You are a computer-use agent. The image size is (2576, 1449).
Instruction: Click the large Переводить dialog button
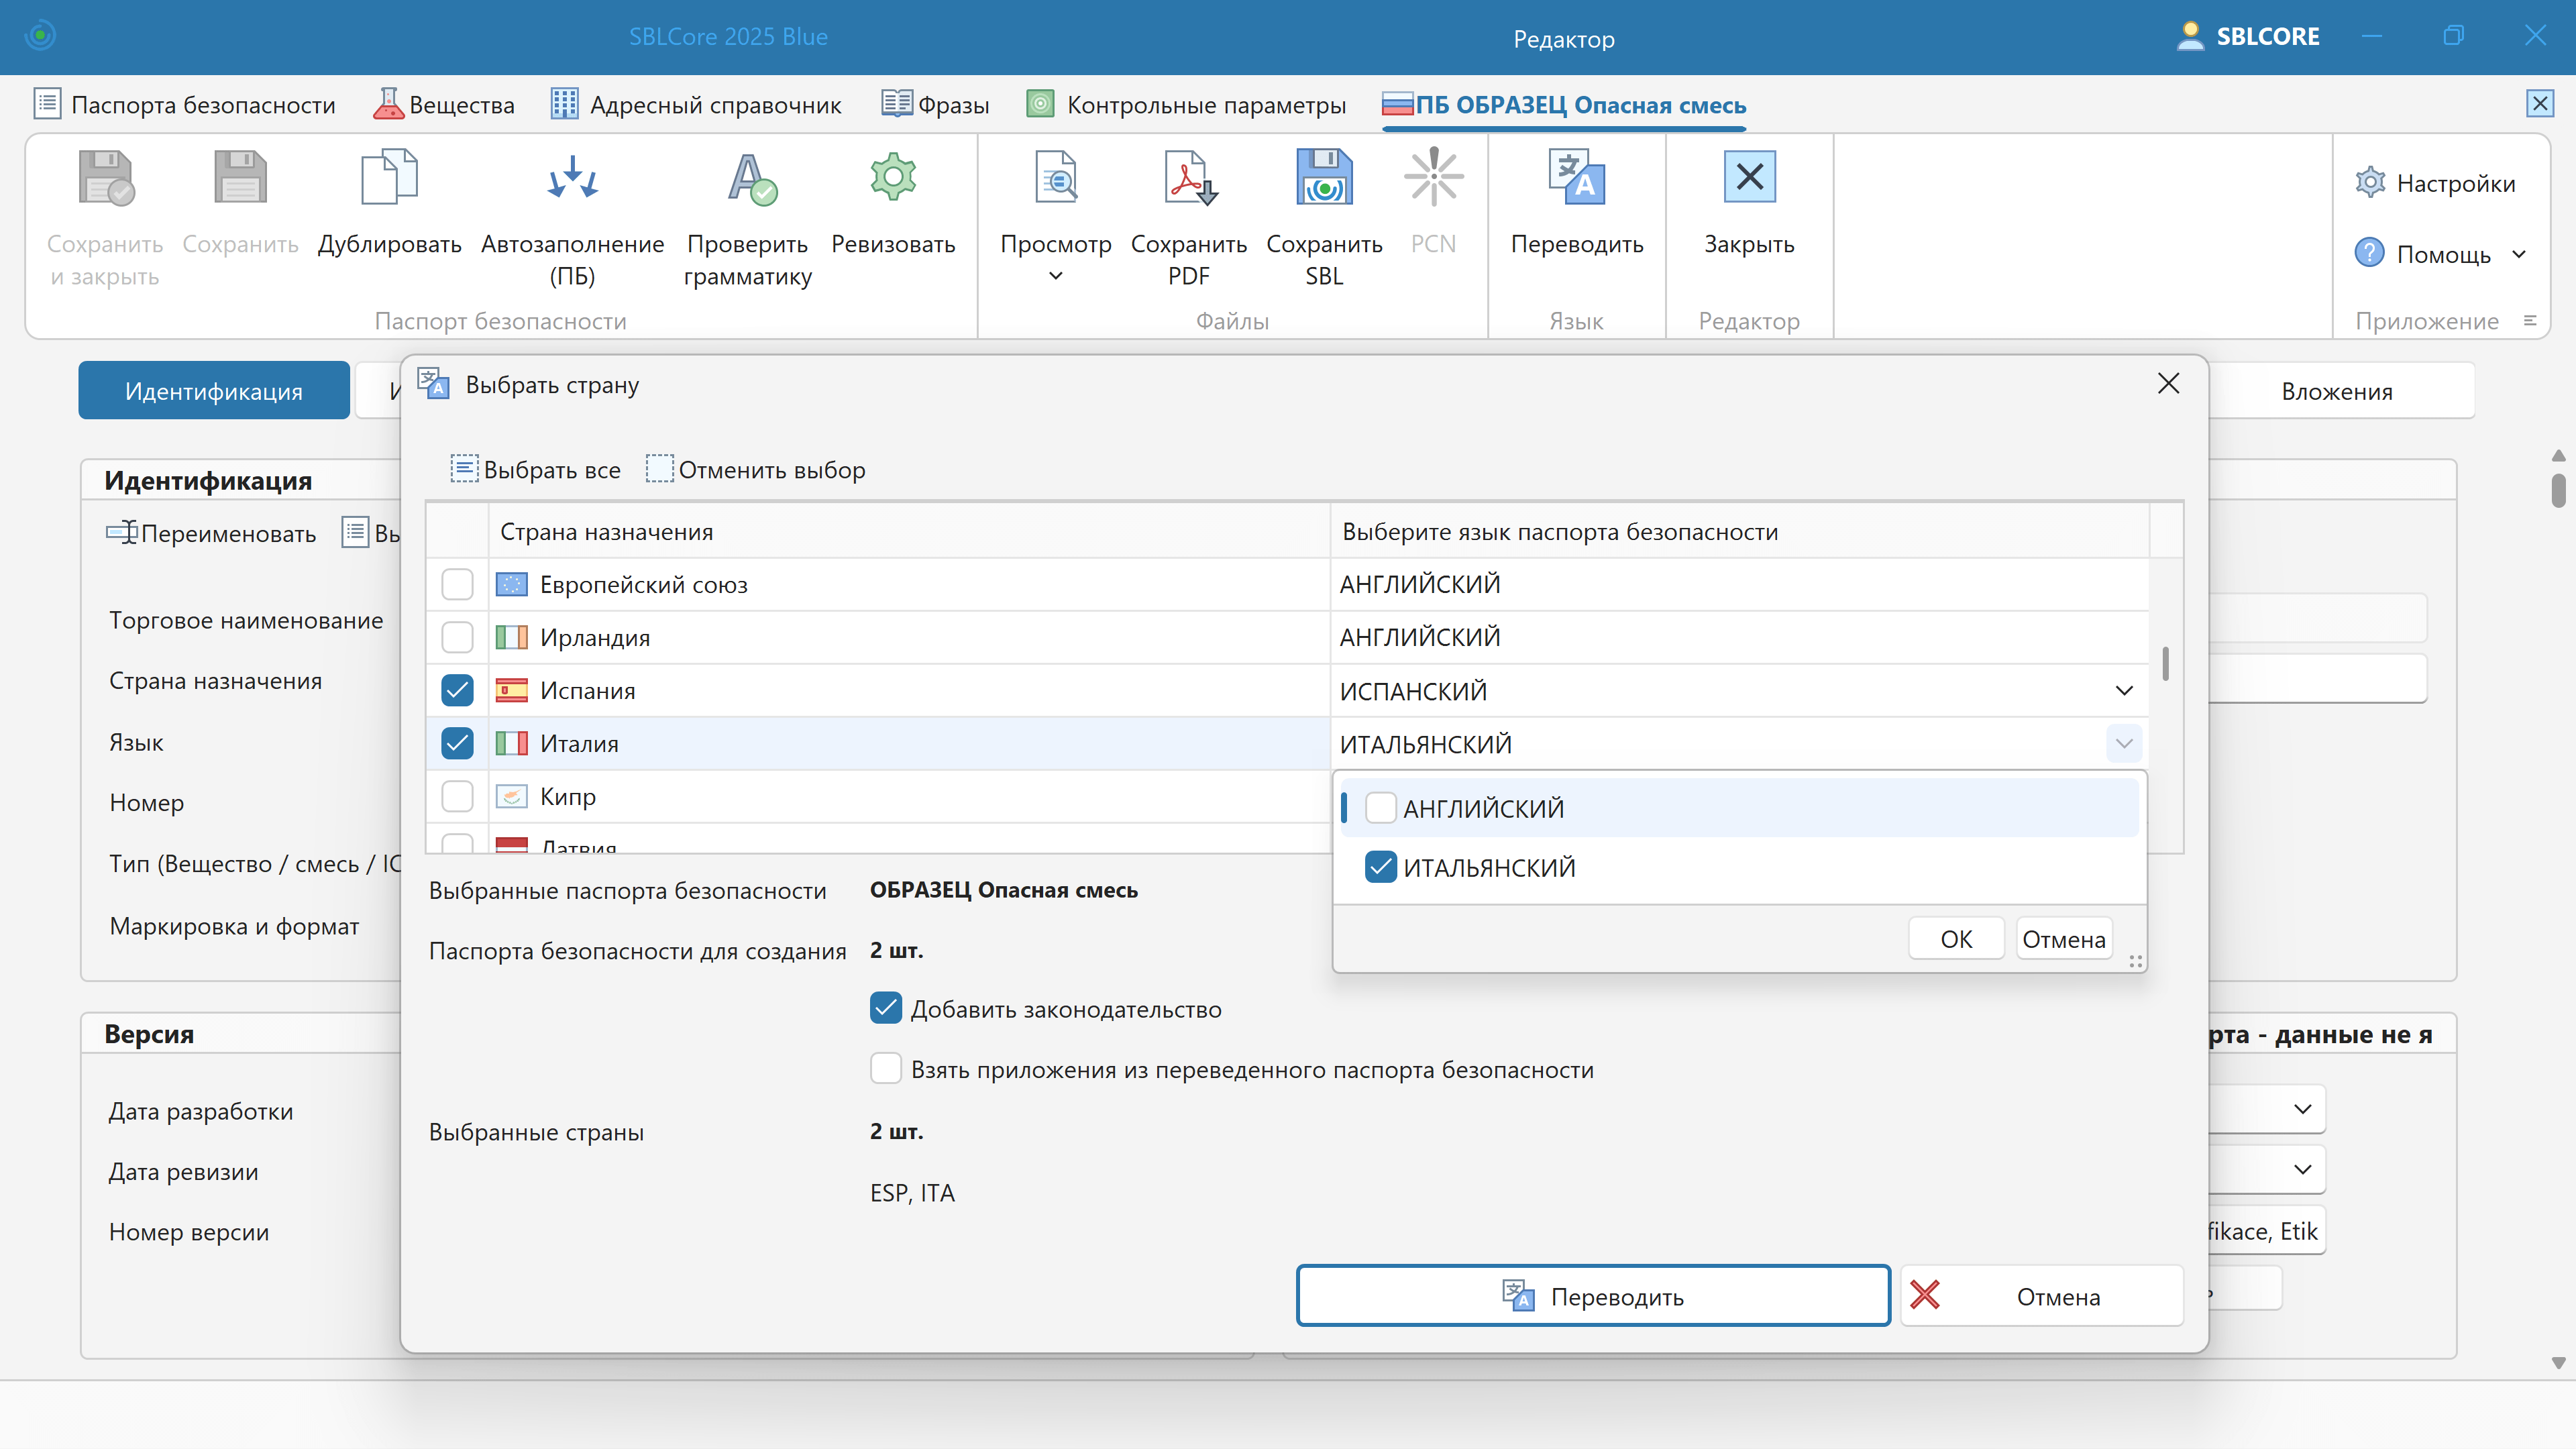click(1593, 1296)
